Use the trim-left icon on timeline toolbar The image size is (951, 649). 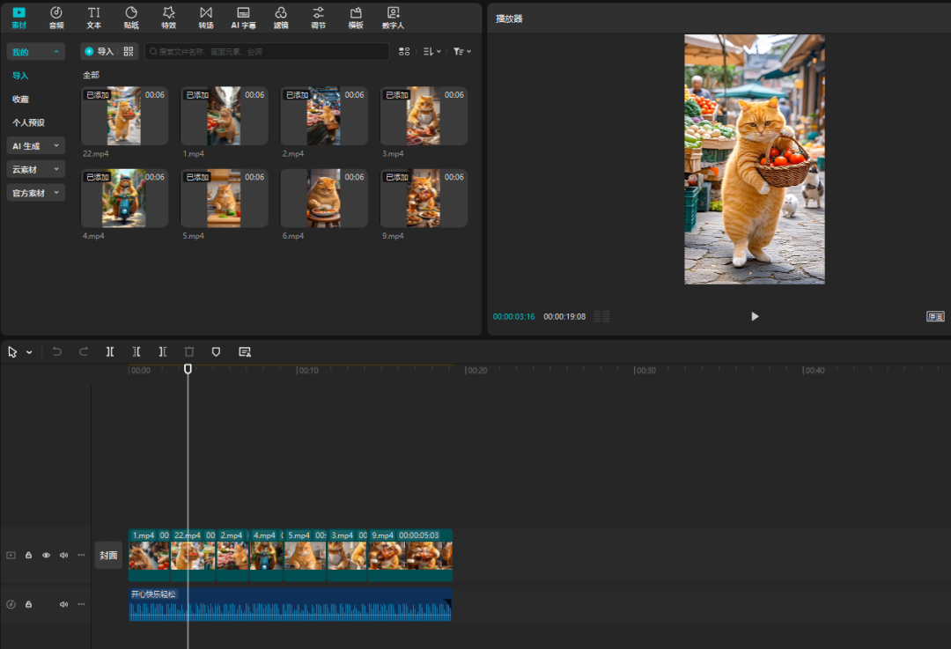tap(136, 351)
